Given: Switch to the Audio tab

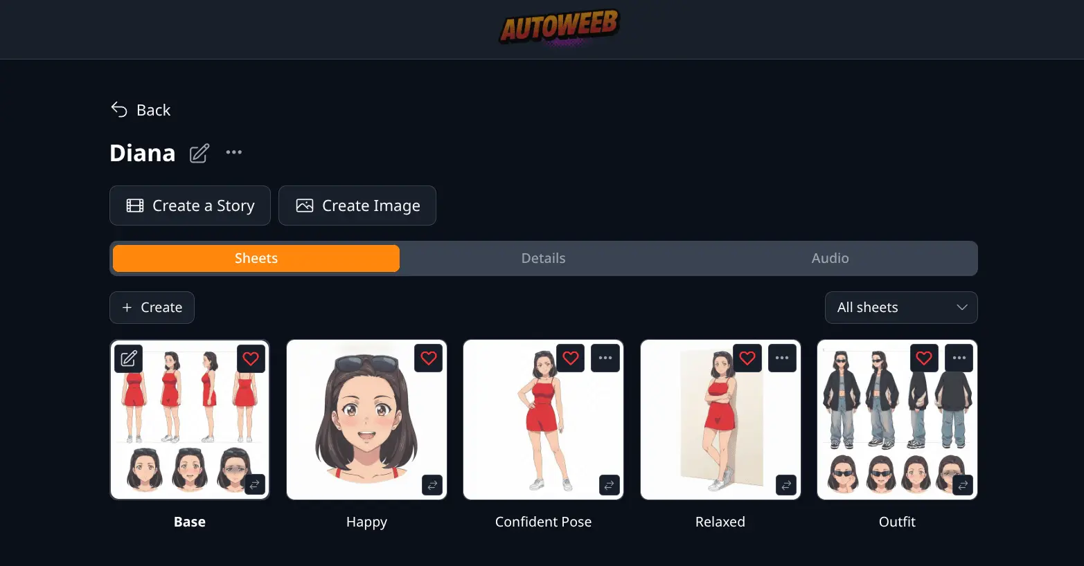Looking at the screenshot, I should coord(830,258).
